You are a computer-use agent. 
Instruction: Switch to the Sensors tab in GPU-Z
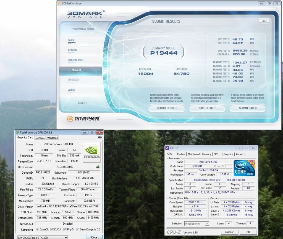coord(40,138)
